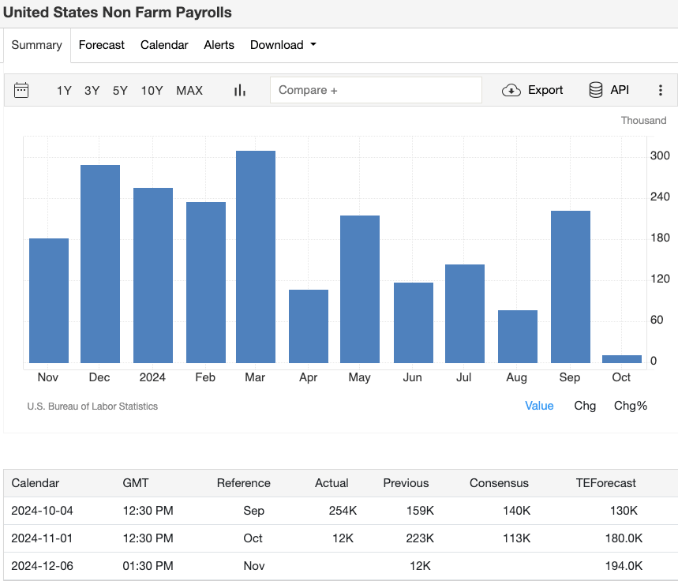Click the bar chart type icon
Image resolution: width=678 pixels, height=581 pixels.
[239, 90]
